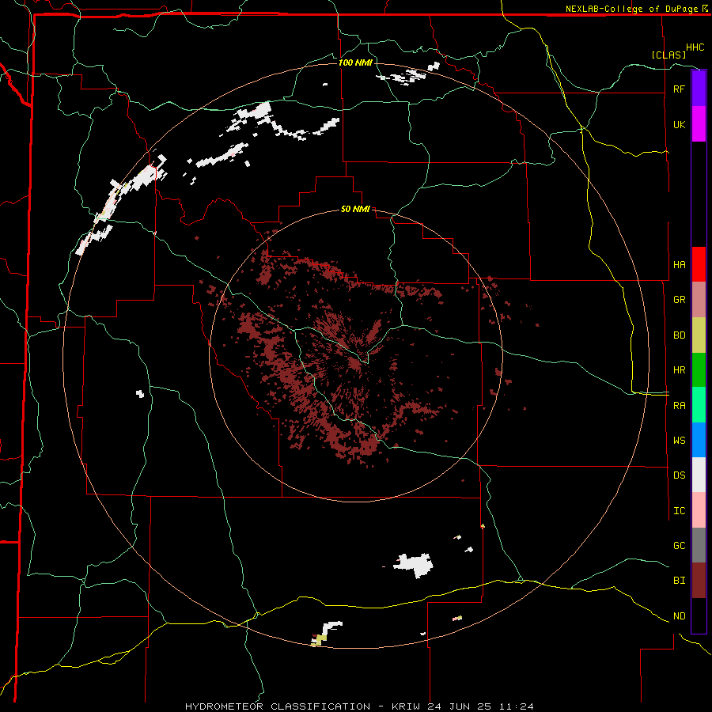712x712 pixels.
Task: Click the BI brown legend swatch
Action: pyautogui.click(x=699, y=581)
